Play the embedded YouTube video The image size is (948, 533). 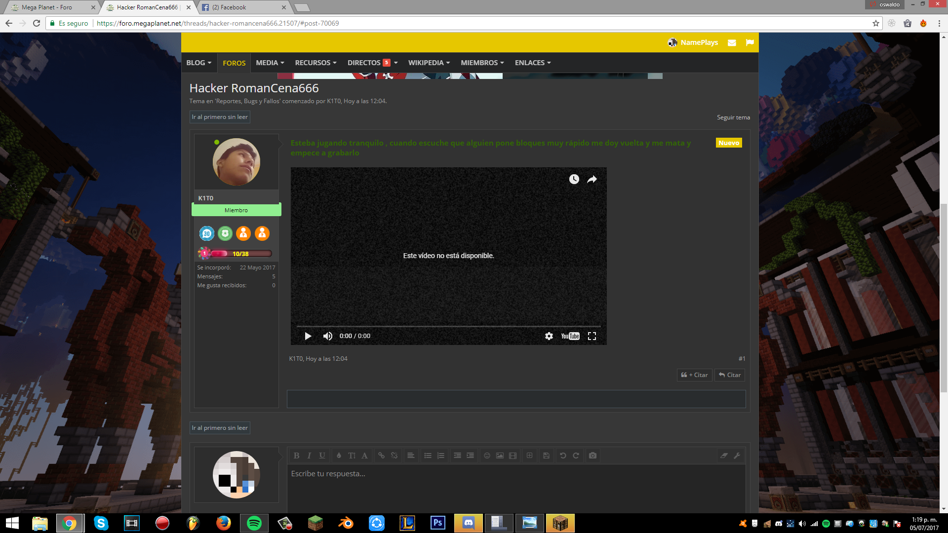(308, 336)
